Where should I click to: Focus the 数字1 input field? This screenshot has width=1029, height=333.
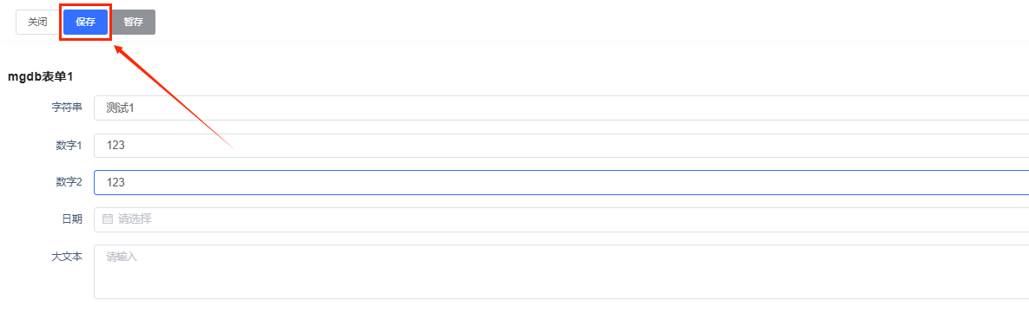[x=561, y=146]
